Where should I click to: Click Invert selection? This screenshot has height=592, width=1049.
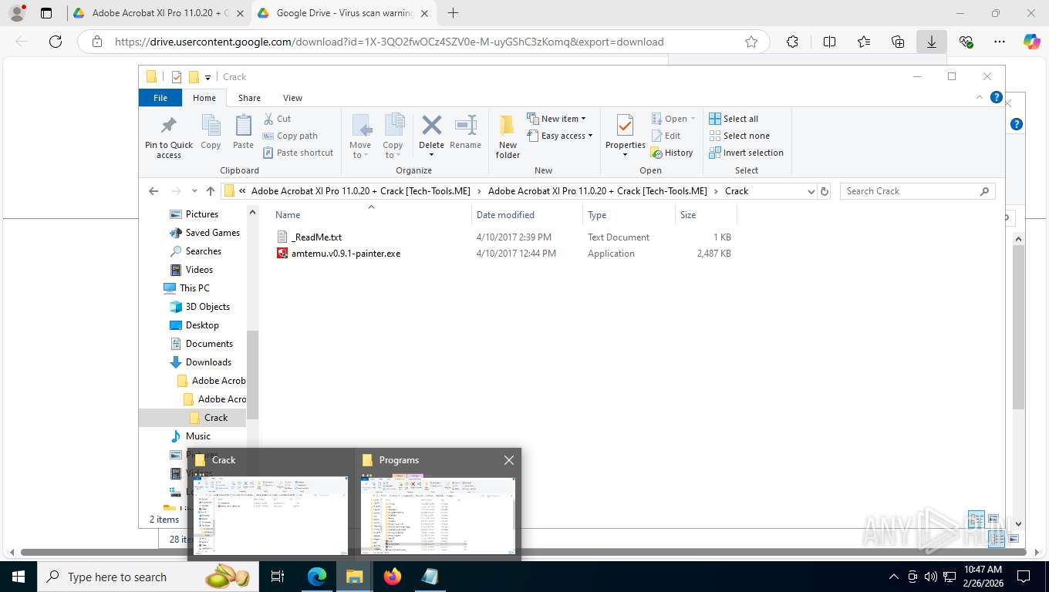(x=746, y=153)
